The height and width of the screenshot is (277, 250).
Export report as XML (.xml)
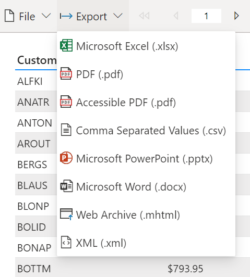click(146, 243)
